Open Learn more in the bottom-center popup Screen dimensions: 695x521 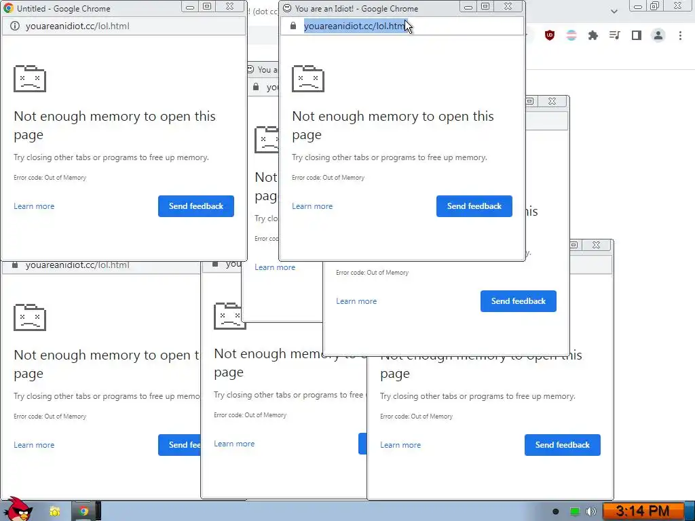pos(234,444)
